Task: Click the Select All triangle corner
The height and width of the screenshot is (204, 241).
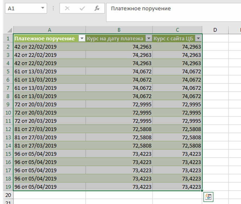Action: pyautogui.click(x=10, y=30)
